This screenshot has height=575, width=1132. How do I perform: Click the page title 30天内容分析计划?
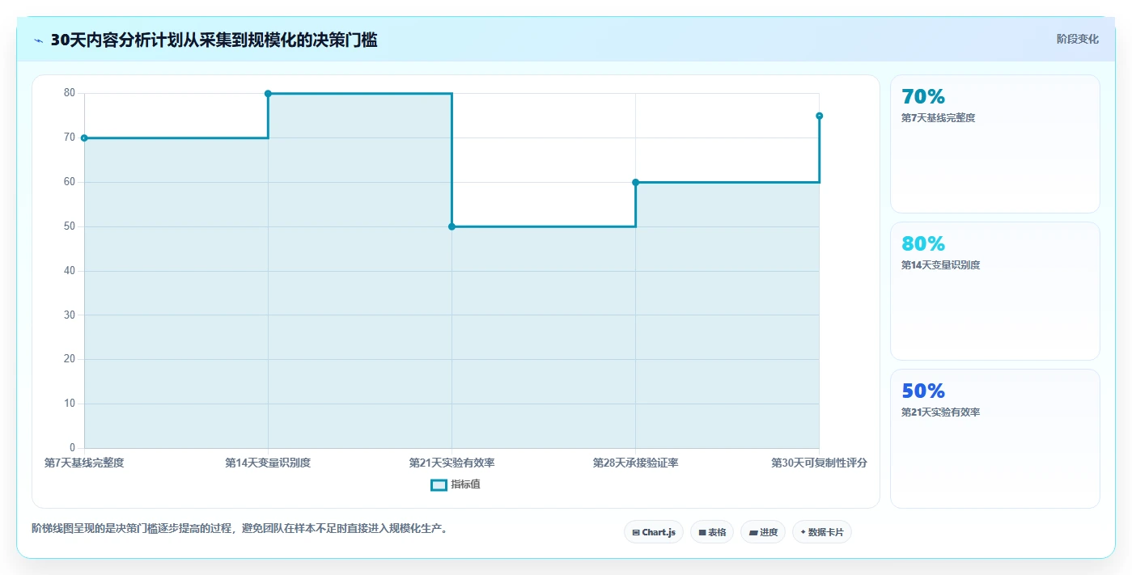coord(214,40)
